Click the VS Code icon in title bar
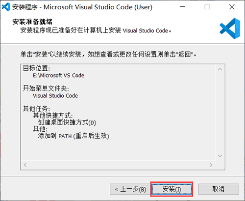 pyautogui.click(x=6, y=7)
